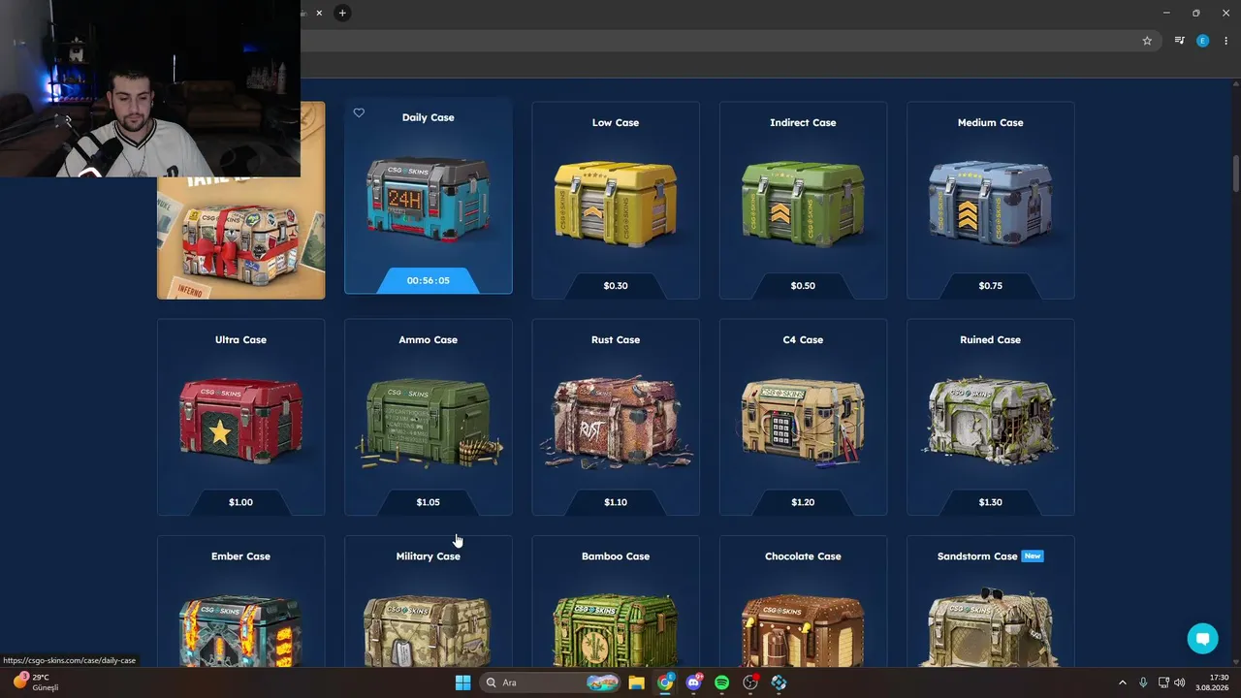Viewport: 1241px width, 698px height.
Task: Open the Military Case crate
Action: (429, 630)
